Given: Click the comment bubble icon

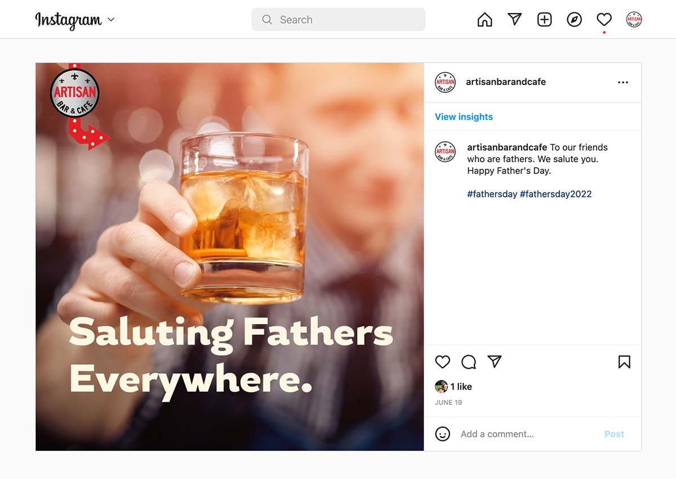Looking at the screenshot, I should click(x=469, y=361).
